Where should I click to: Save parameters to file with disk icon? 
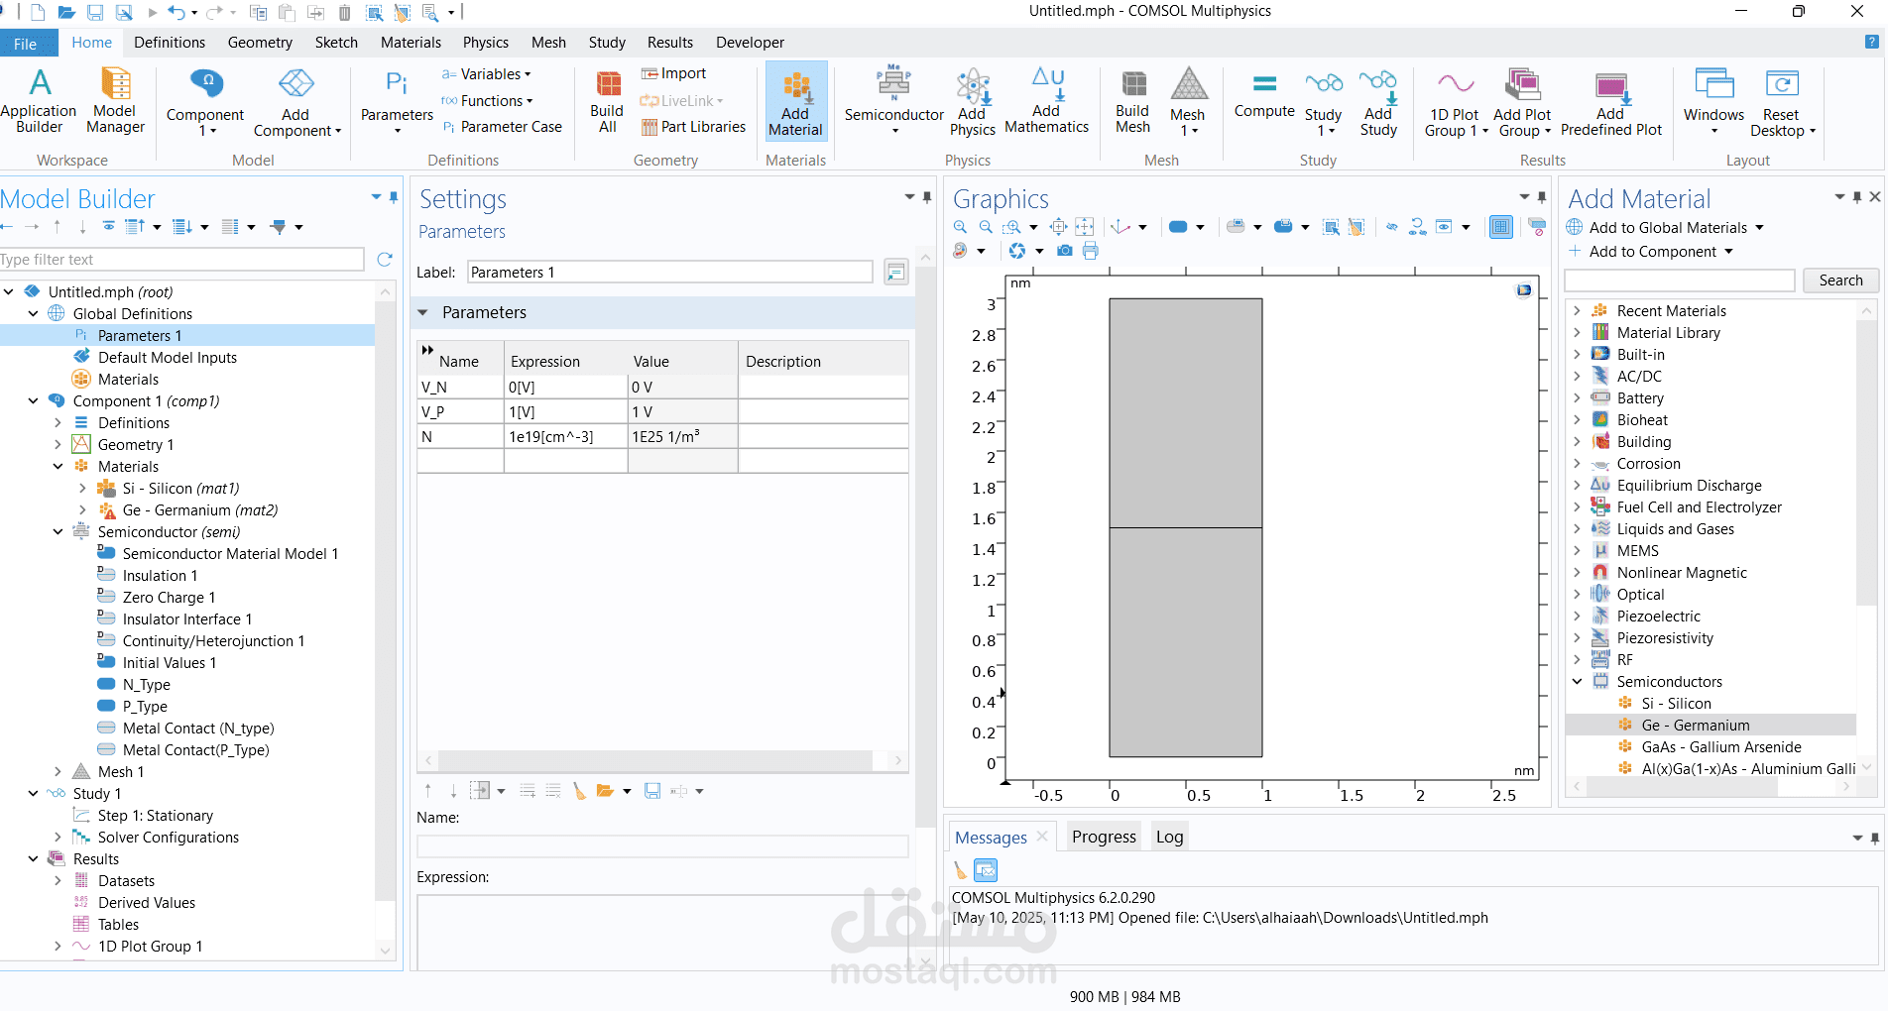[652, 791]
